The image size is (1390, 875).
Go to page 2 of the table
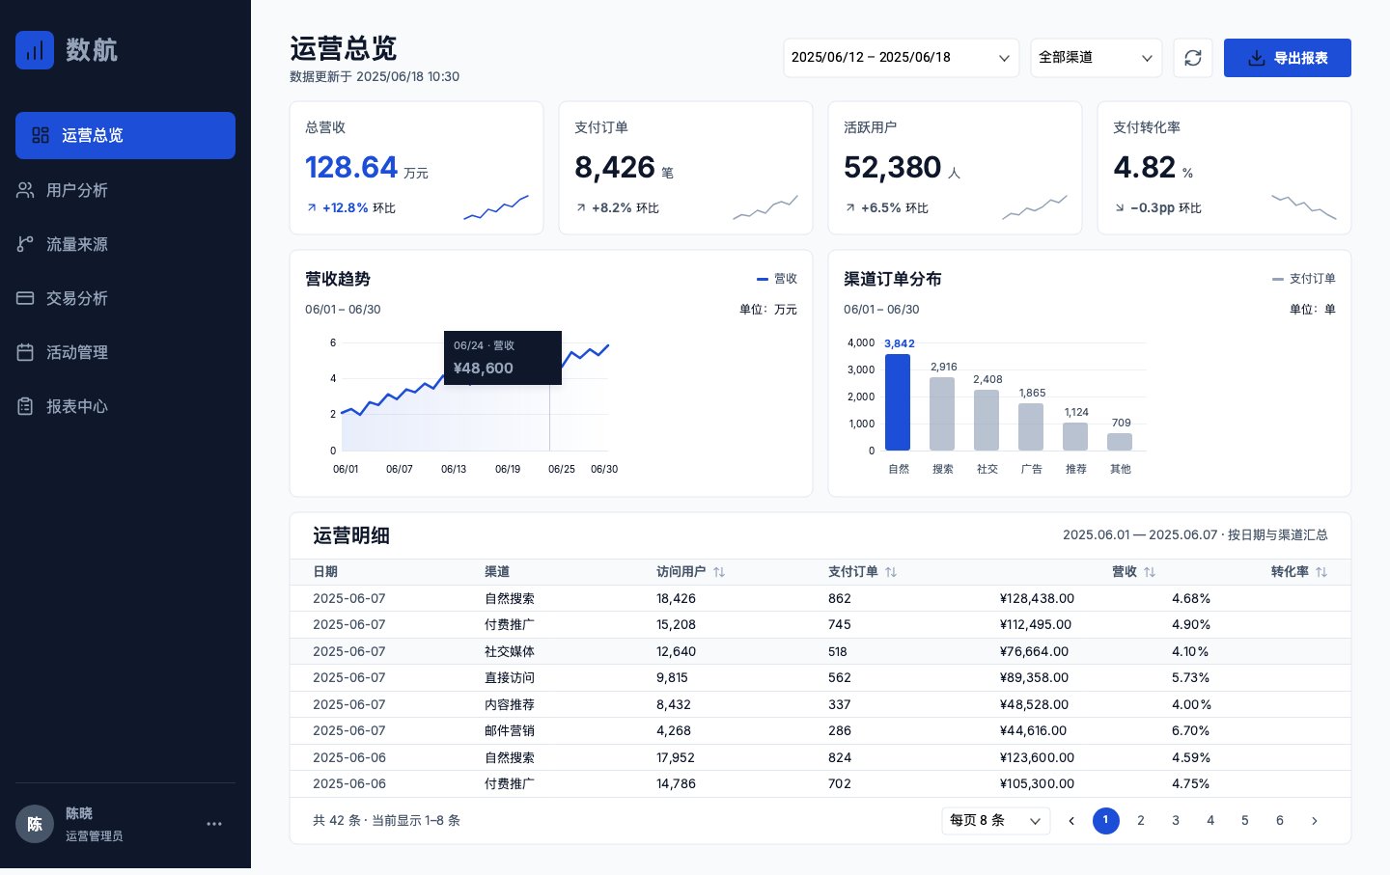click(x=1141, y=821)
